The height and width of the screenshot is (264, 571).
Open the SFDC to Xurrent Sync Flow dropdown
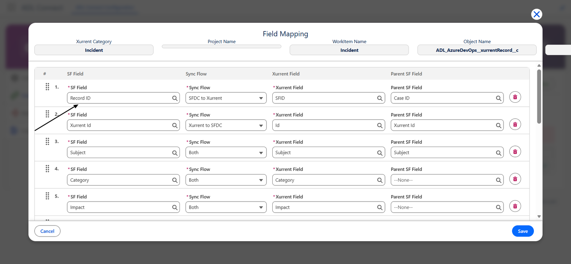click(x=226, y=98)
